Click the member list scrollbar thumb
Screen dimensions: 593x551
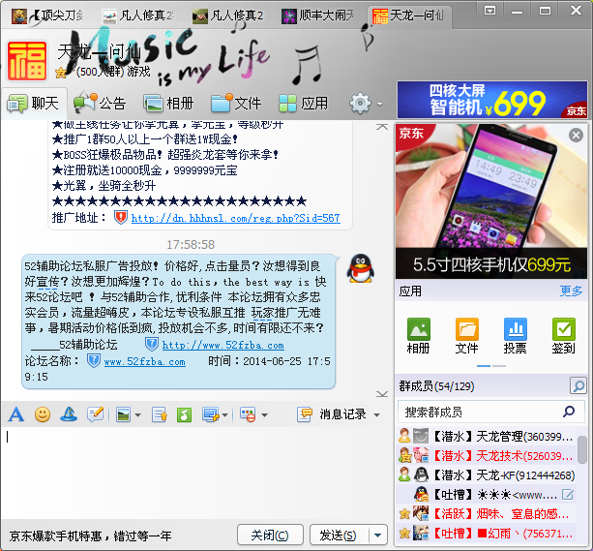pyautogui.click(x=582, y=449)
